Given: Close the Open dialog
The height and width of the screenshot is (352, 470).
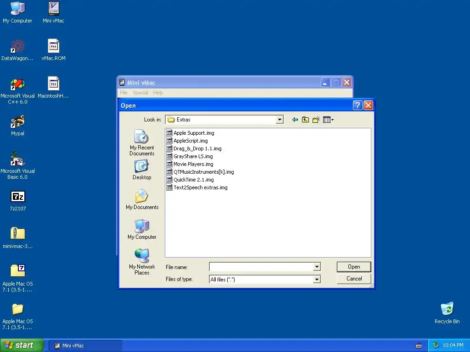Looking at the screenshot, I should pos(368,105).
